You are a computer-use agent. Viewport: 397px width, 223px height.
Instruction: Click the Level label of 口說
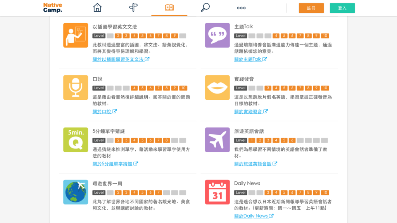(x=99, y=88)
